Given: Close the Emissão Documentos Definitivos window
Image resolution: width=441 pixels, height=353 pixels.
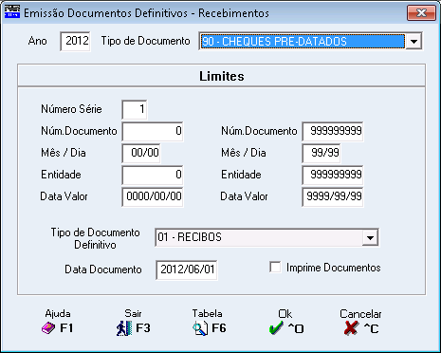Looking at the screenshot, I should [421, 13].
